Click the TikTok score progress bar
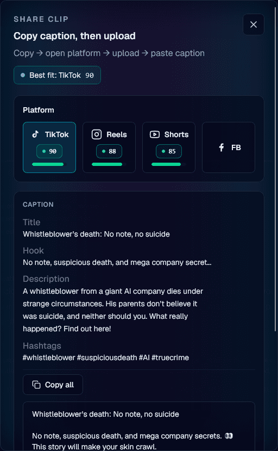278x451 pixels. coord(49,164)
